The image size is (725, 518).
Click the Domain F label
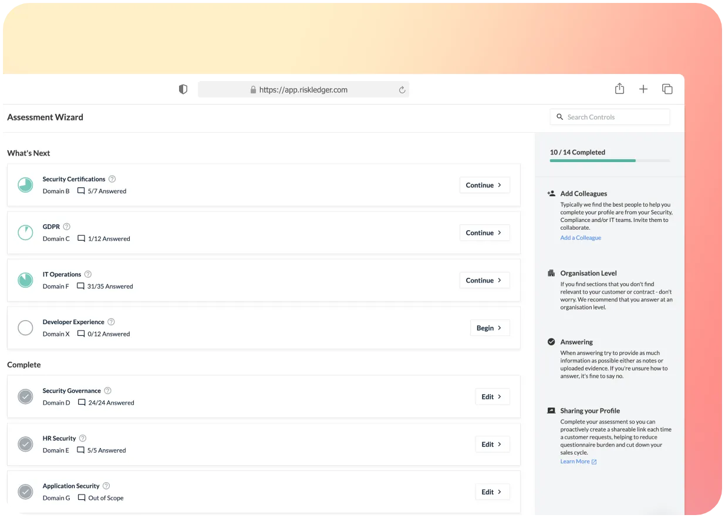pos(56,286)
